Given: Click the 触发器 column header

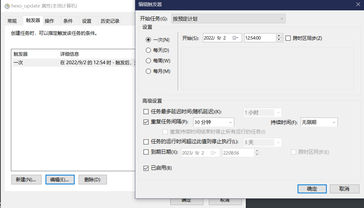Looking at the screenshot, I should point(35,54).
